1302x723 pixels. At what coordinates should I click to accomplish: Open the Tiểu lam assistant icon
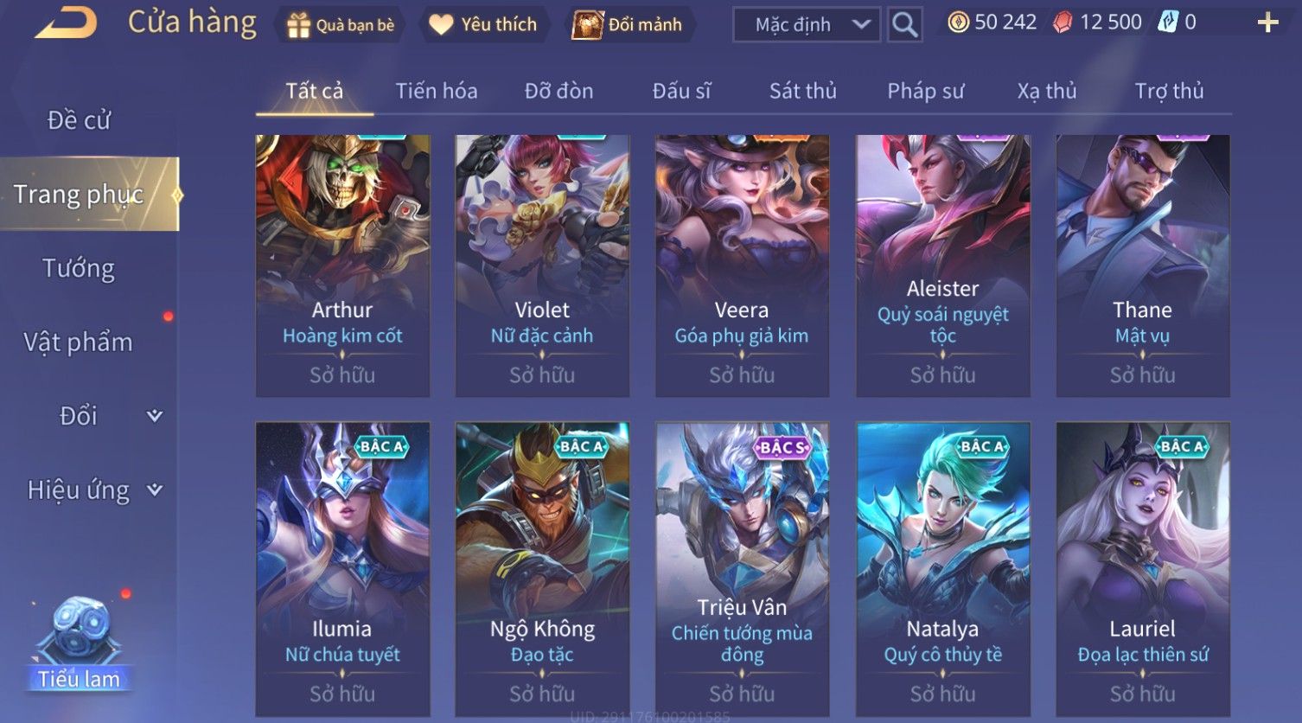click(x=79, y=643)
